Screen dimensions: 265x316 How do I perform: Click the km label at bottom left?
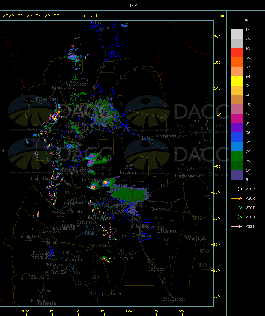6,312
